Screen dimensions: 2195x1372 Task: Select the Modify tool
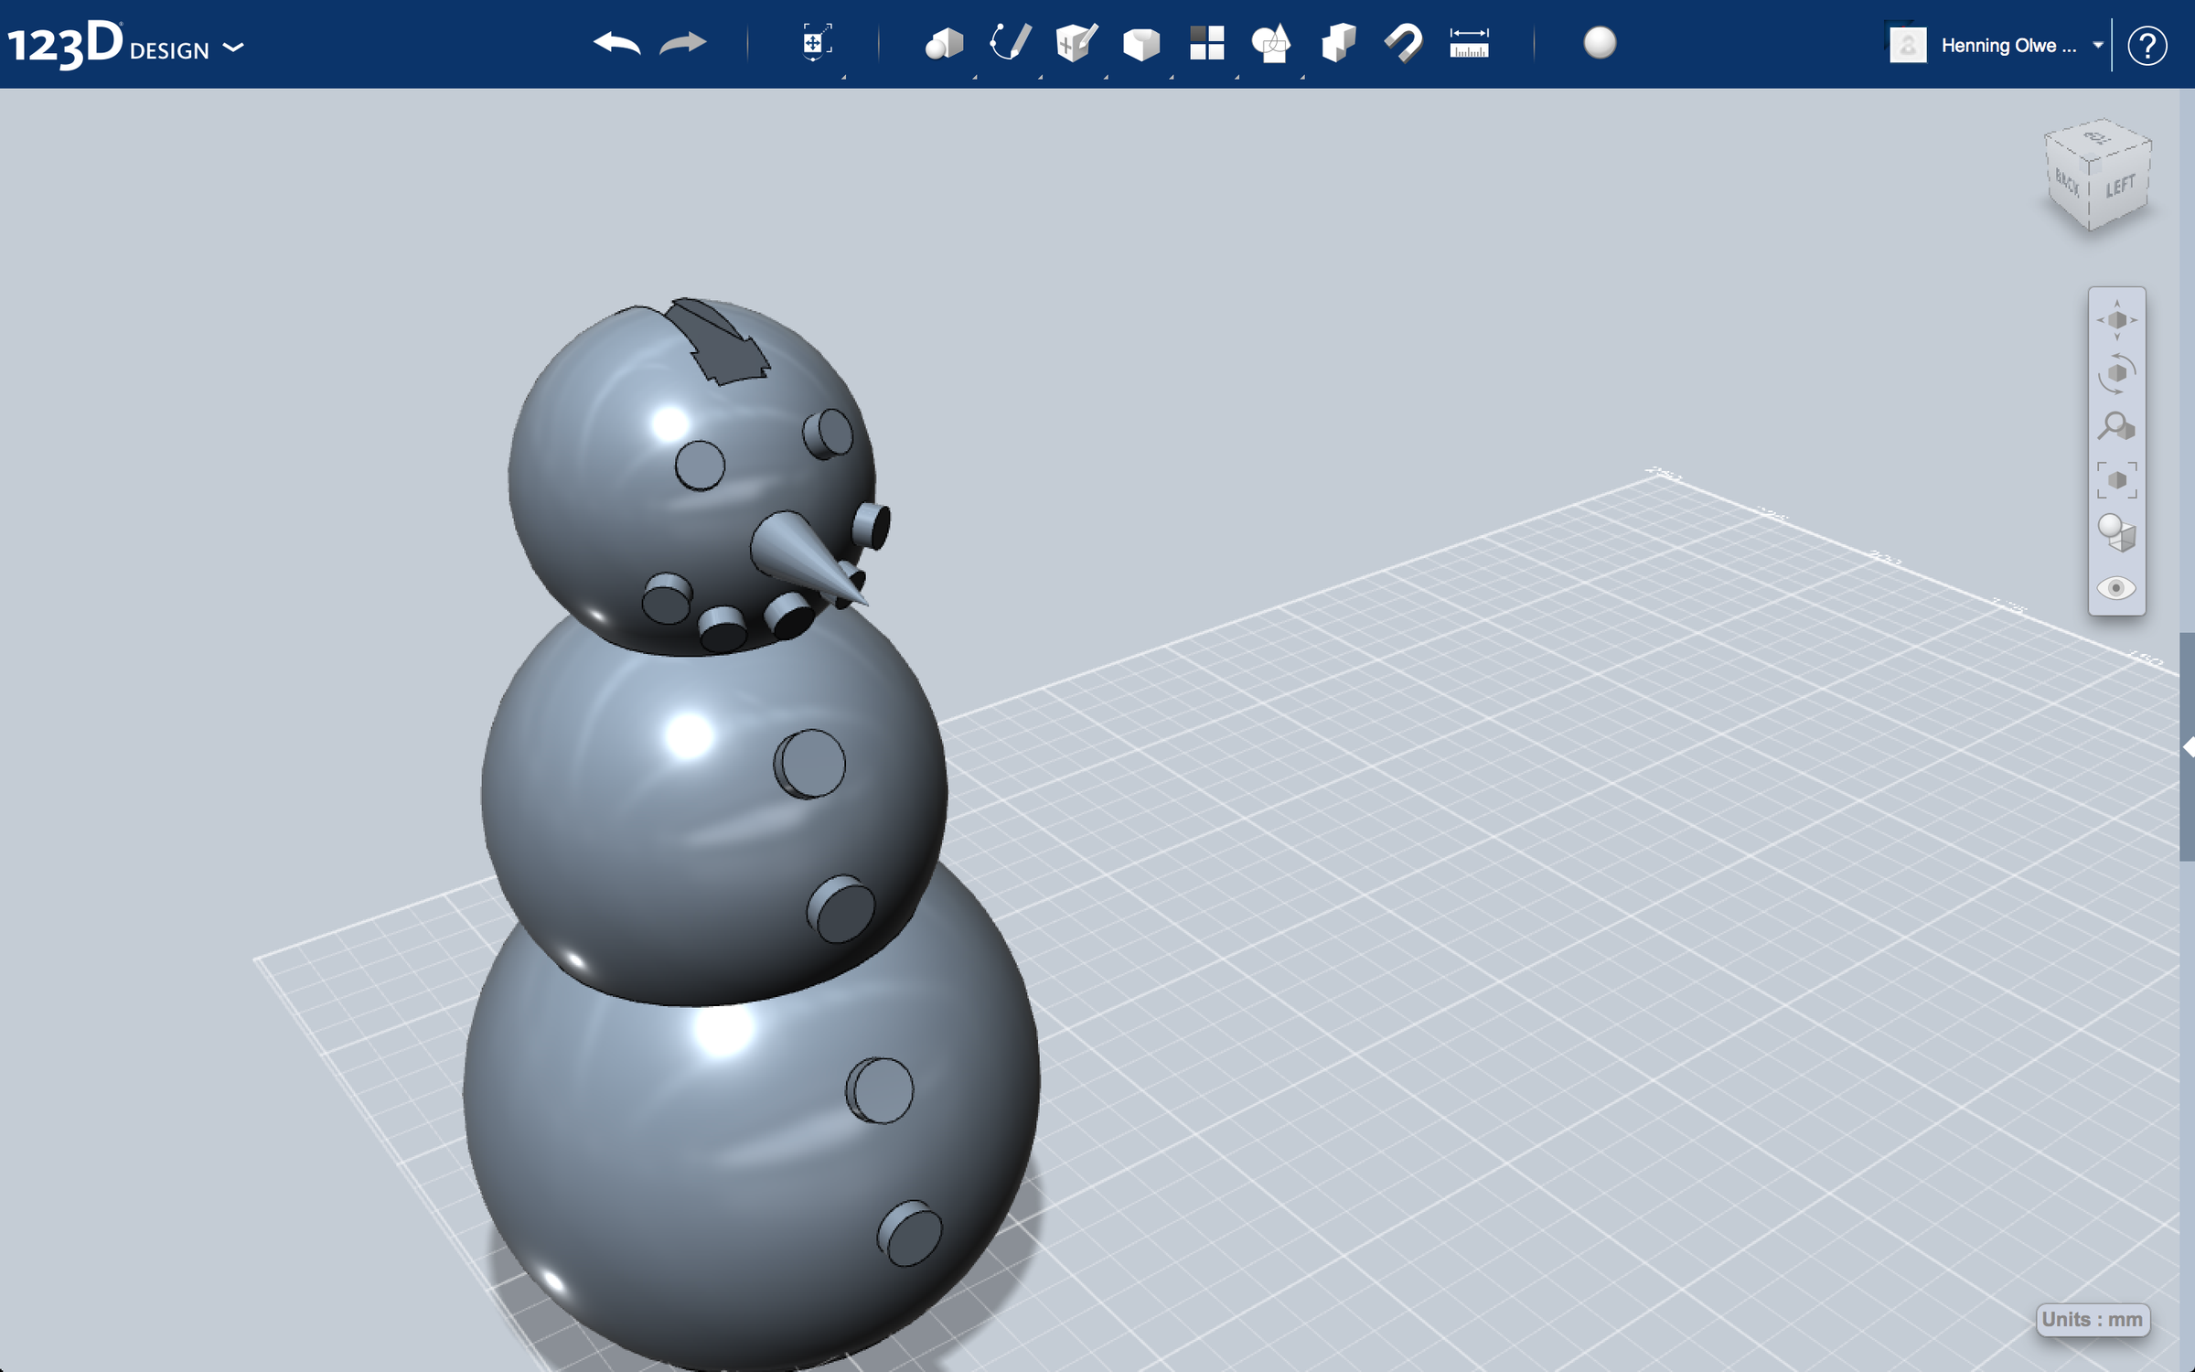[1140, 44]
